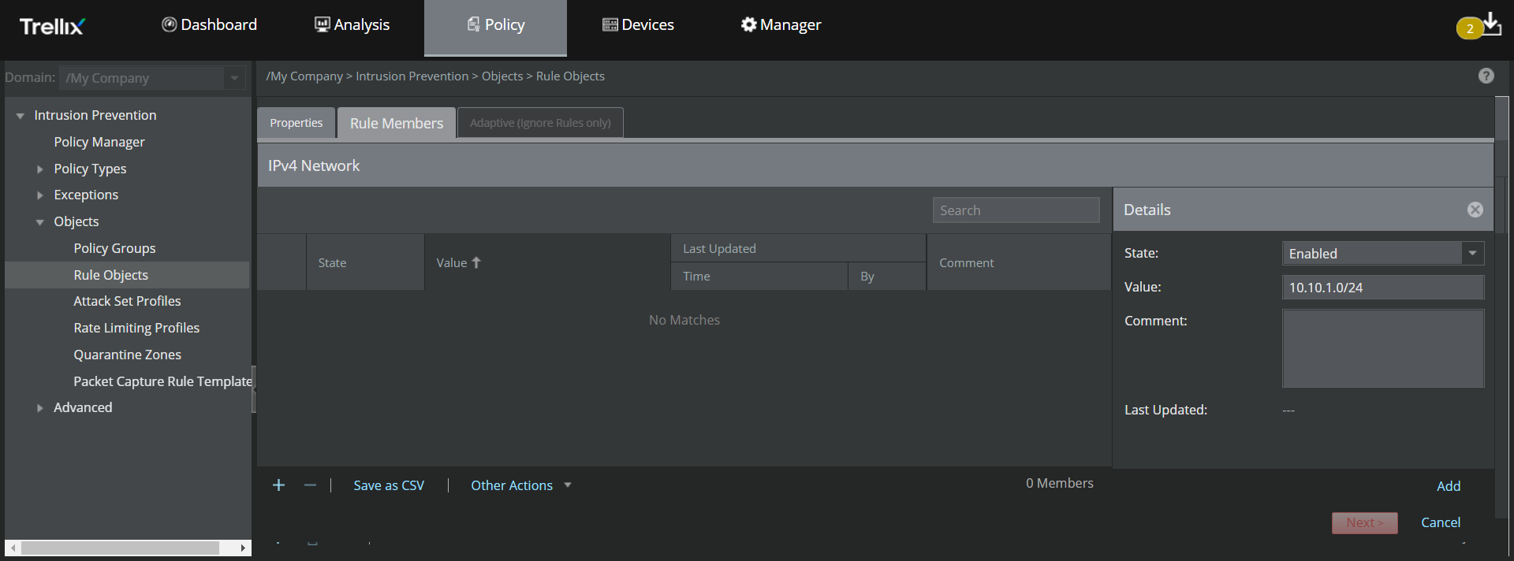Click the Add link in Details
Image resolution: width=1514 pixels, height=561 pixels.
(x=1449, y=486)
